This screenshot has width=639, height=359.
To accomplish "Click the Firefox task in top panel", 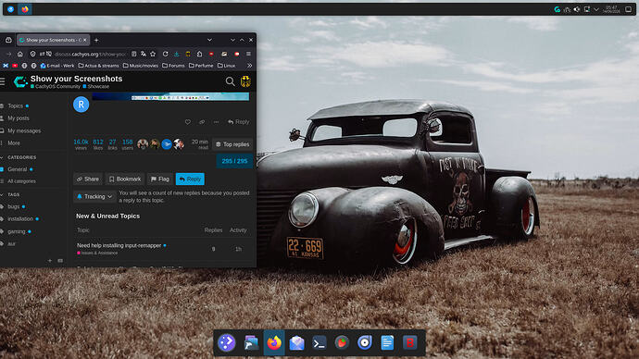I will point(25,9).
